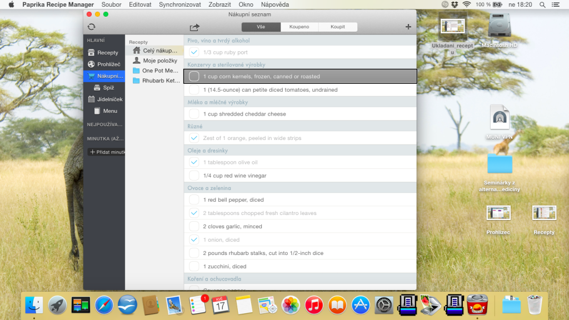Add a new item with plus icon
This screenshot has height=320, width=569.
[408, 27]
